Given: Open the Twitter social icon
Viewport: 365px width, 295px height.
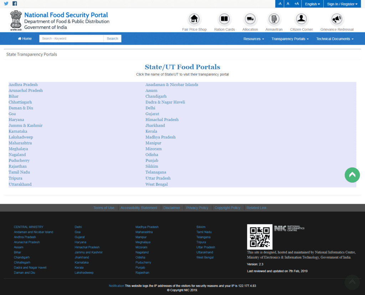Looking at the screenshot, I should click(x=6, y=4).
